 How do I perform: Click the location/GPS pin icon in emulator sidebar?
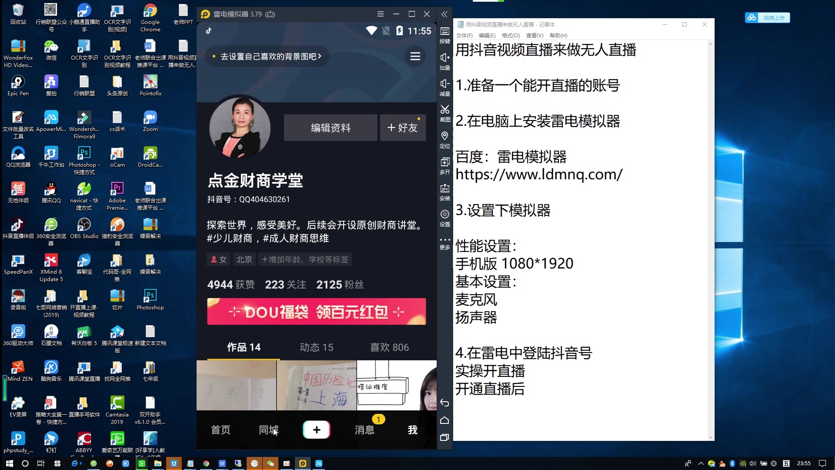tap(445, 138)
